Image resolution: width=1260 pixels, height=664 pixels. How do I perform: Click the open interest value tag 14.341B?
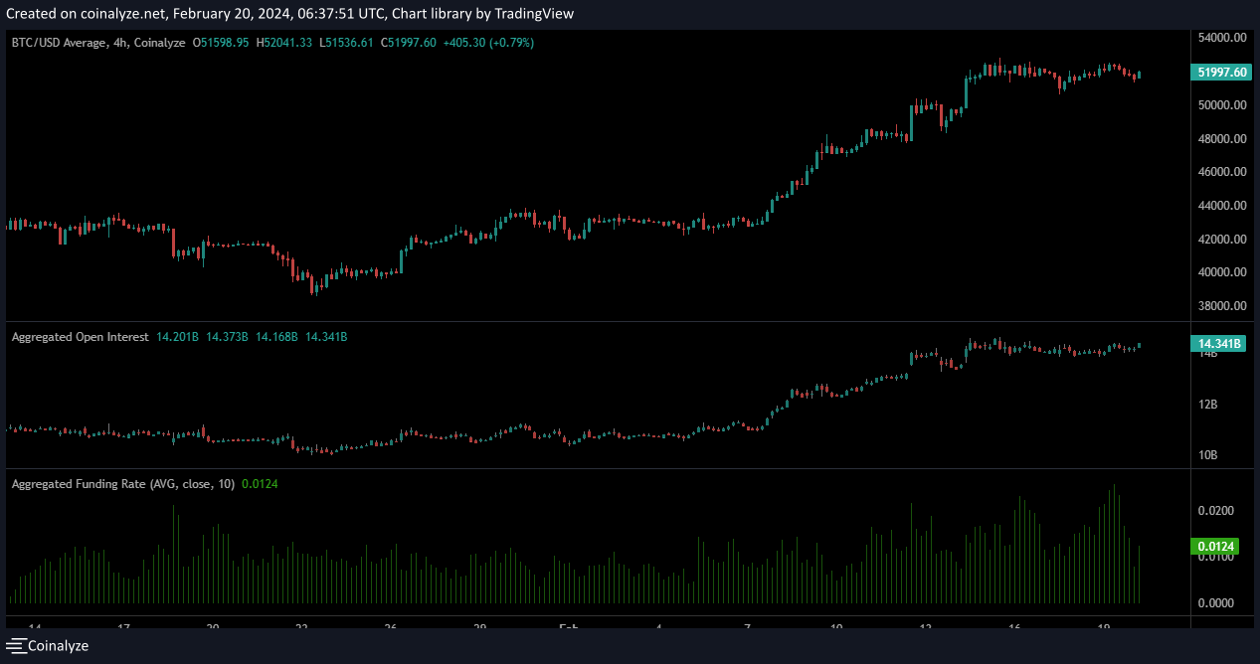pos(1218,344)
